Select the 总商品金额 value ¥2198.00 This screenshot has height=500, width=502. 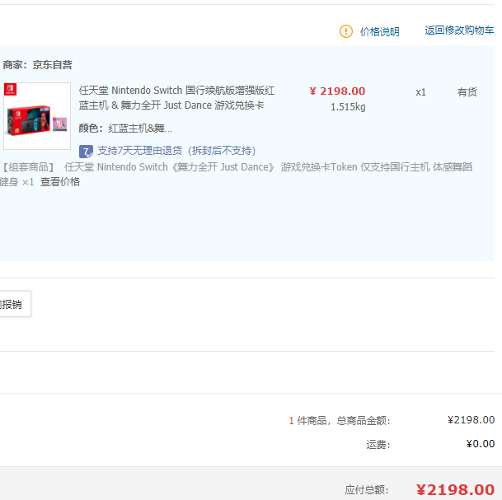pos(471,420)
